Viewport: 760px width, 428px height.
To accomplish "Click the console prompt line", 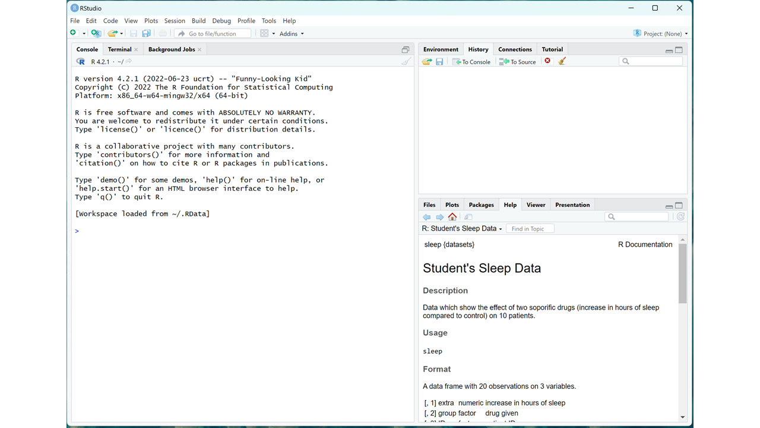I will click(242, 231).
